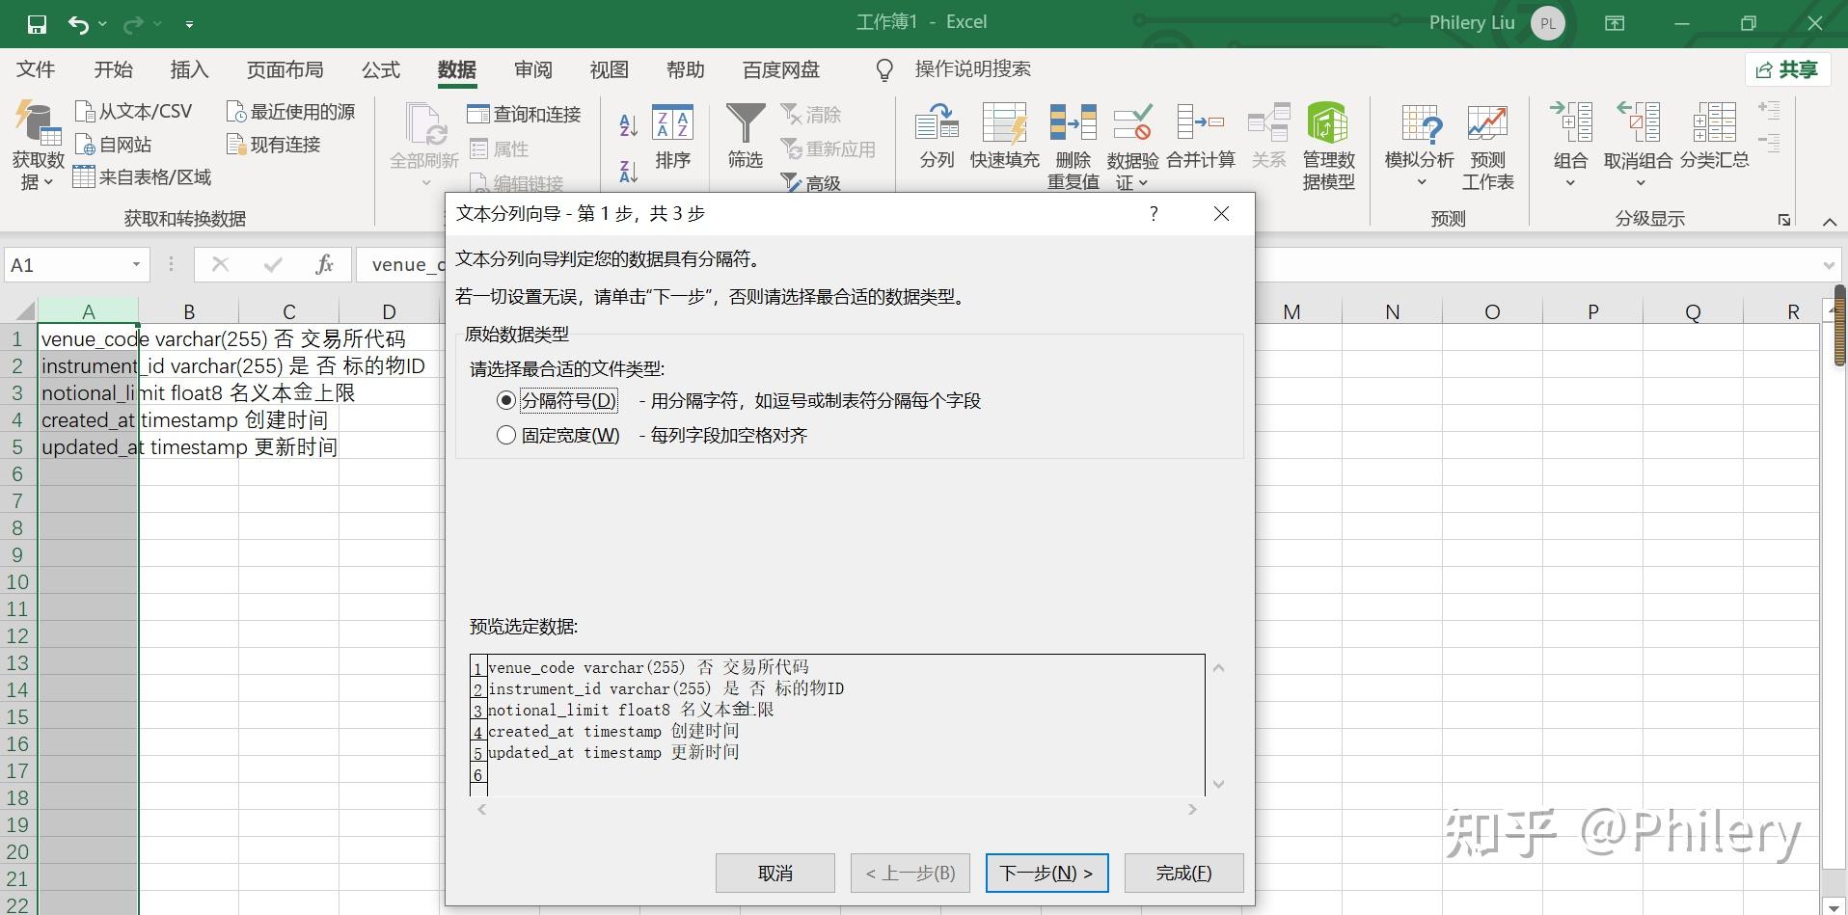Click the preview box horizontal scroll right arrow
This screenshot has width=1848, height=915.
[x=1192, y=810]
